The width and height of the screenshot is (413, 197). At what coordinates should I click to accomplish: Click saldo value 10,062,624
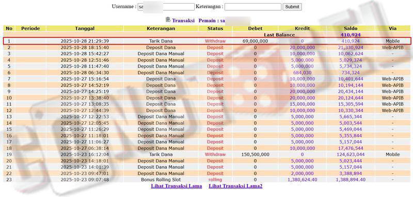(x=351, y=54)
